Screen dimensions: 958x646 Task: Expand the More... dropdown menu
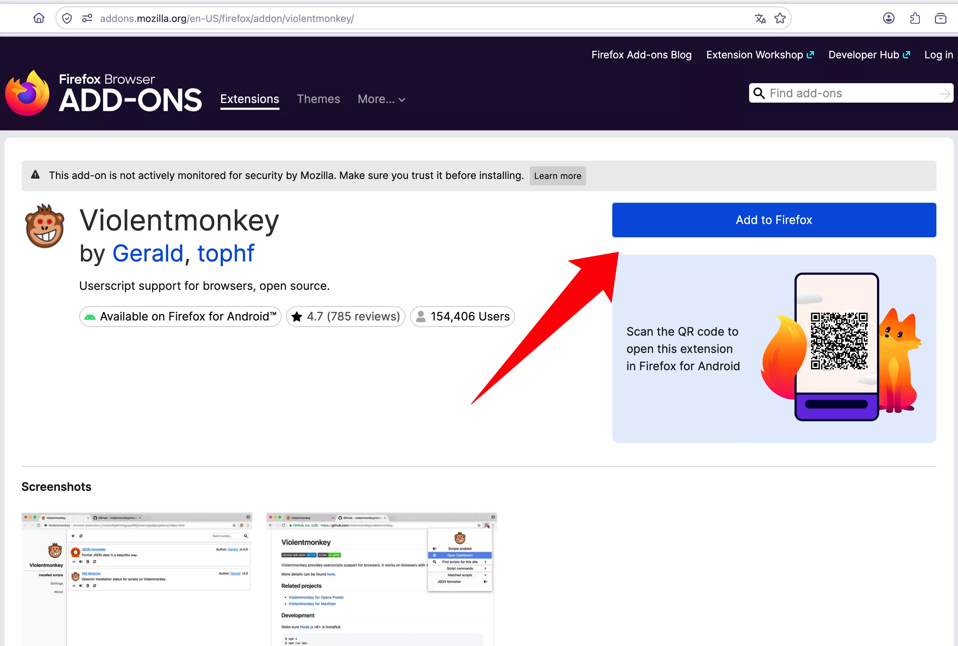point(381,99)
